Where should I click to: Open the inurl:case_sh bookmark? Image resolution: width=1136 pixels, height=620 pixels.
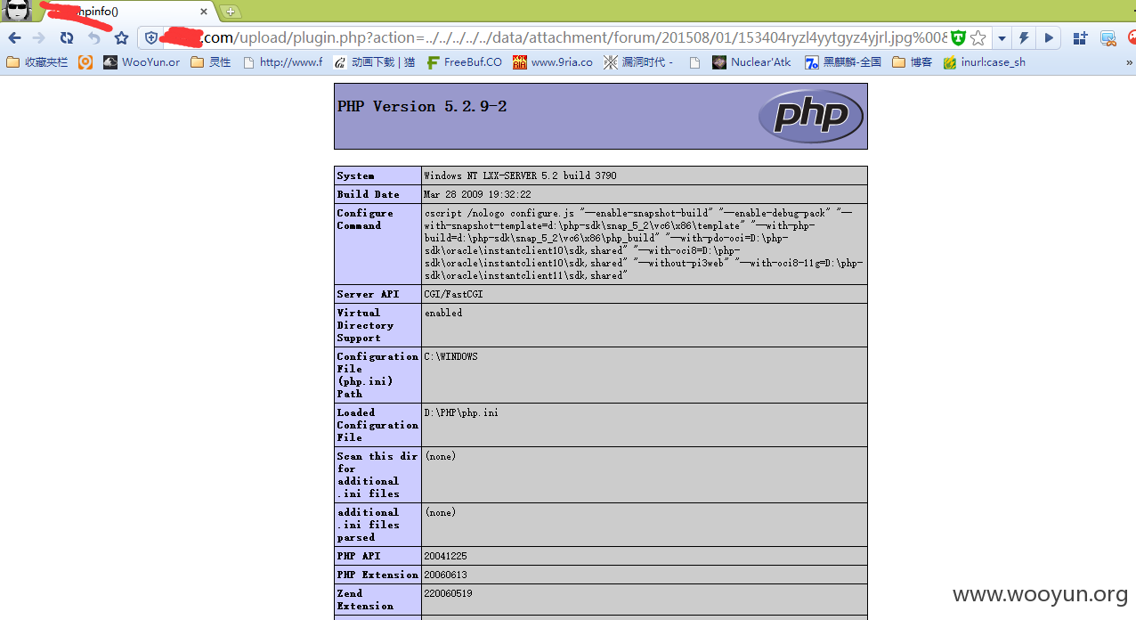[x=985, y=62]
